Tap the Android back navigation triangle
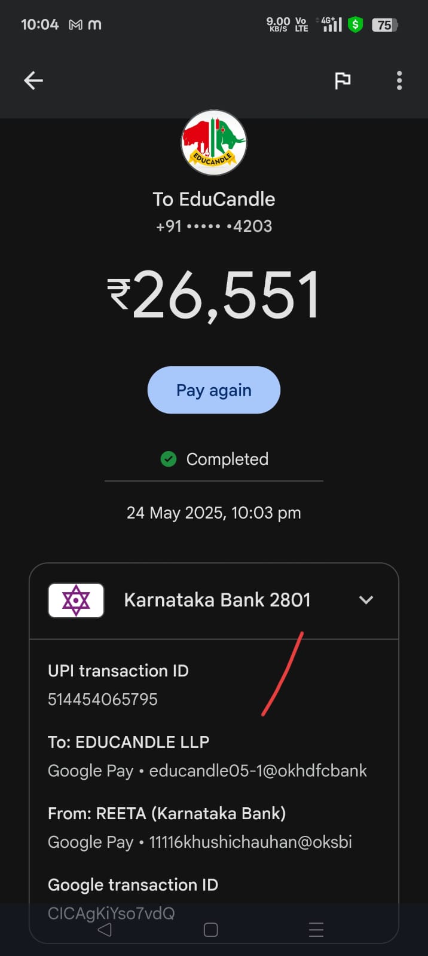This screenshot has height=956, width=428. coord(105,930)
